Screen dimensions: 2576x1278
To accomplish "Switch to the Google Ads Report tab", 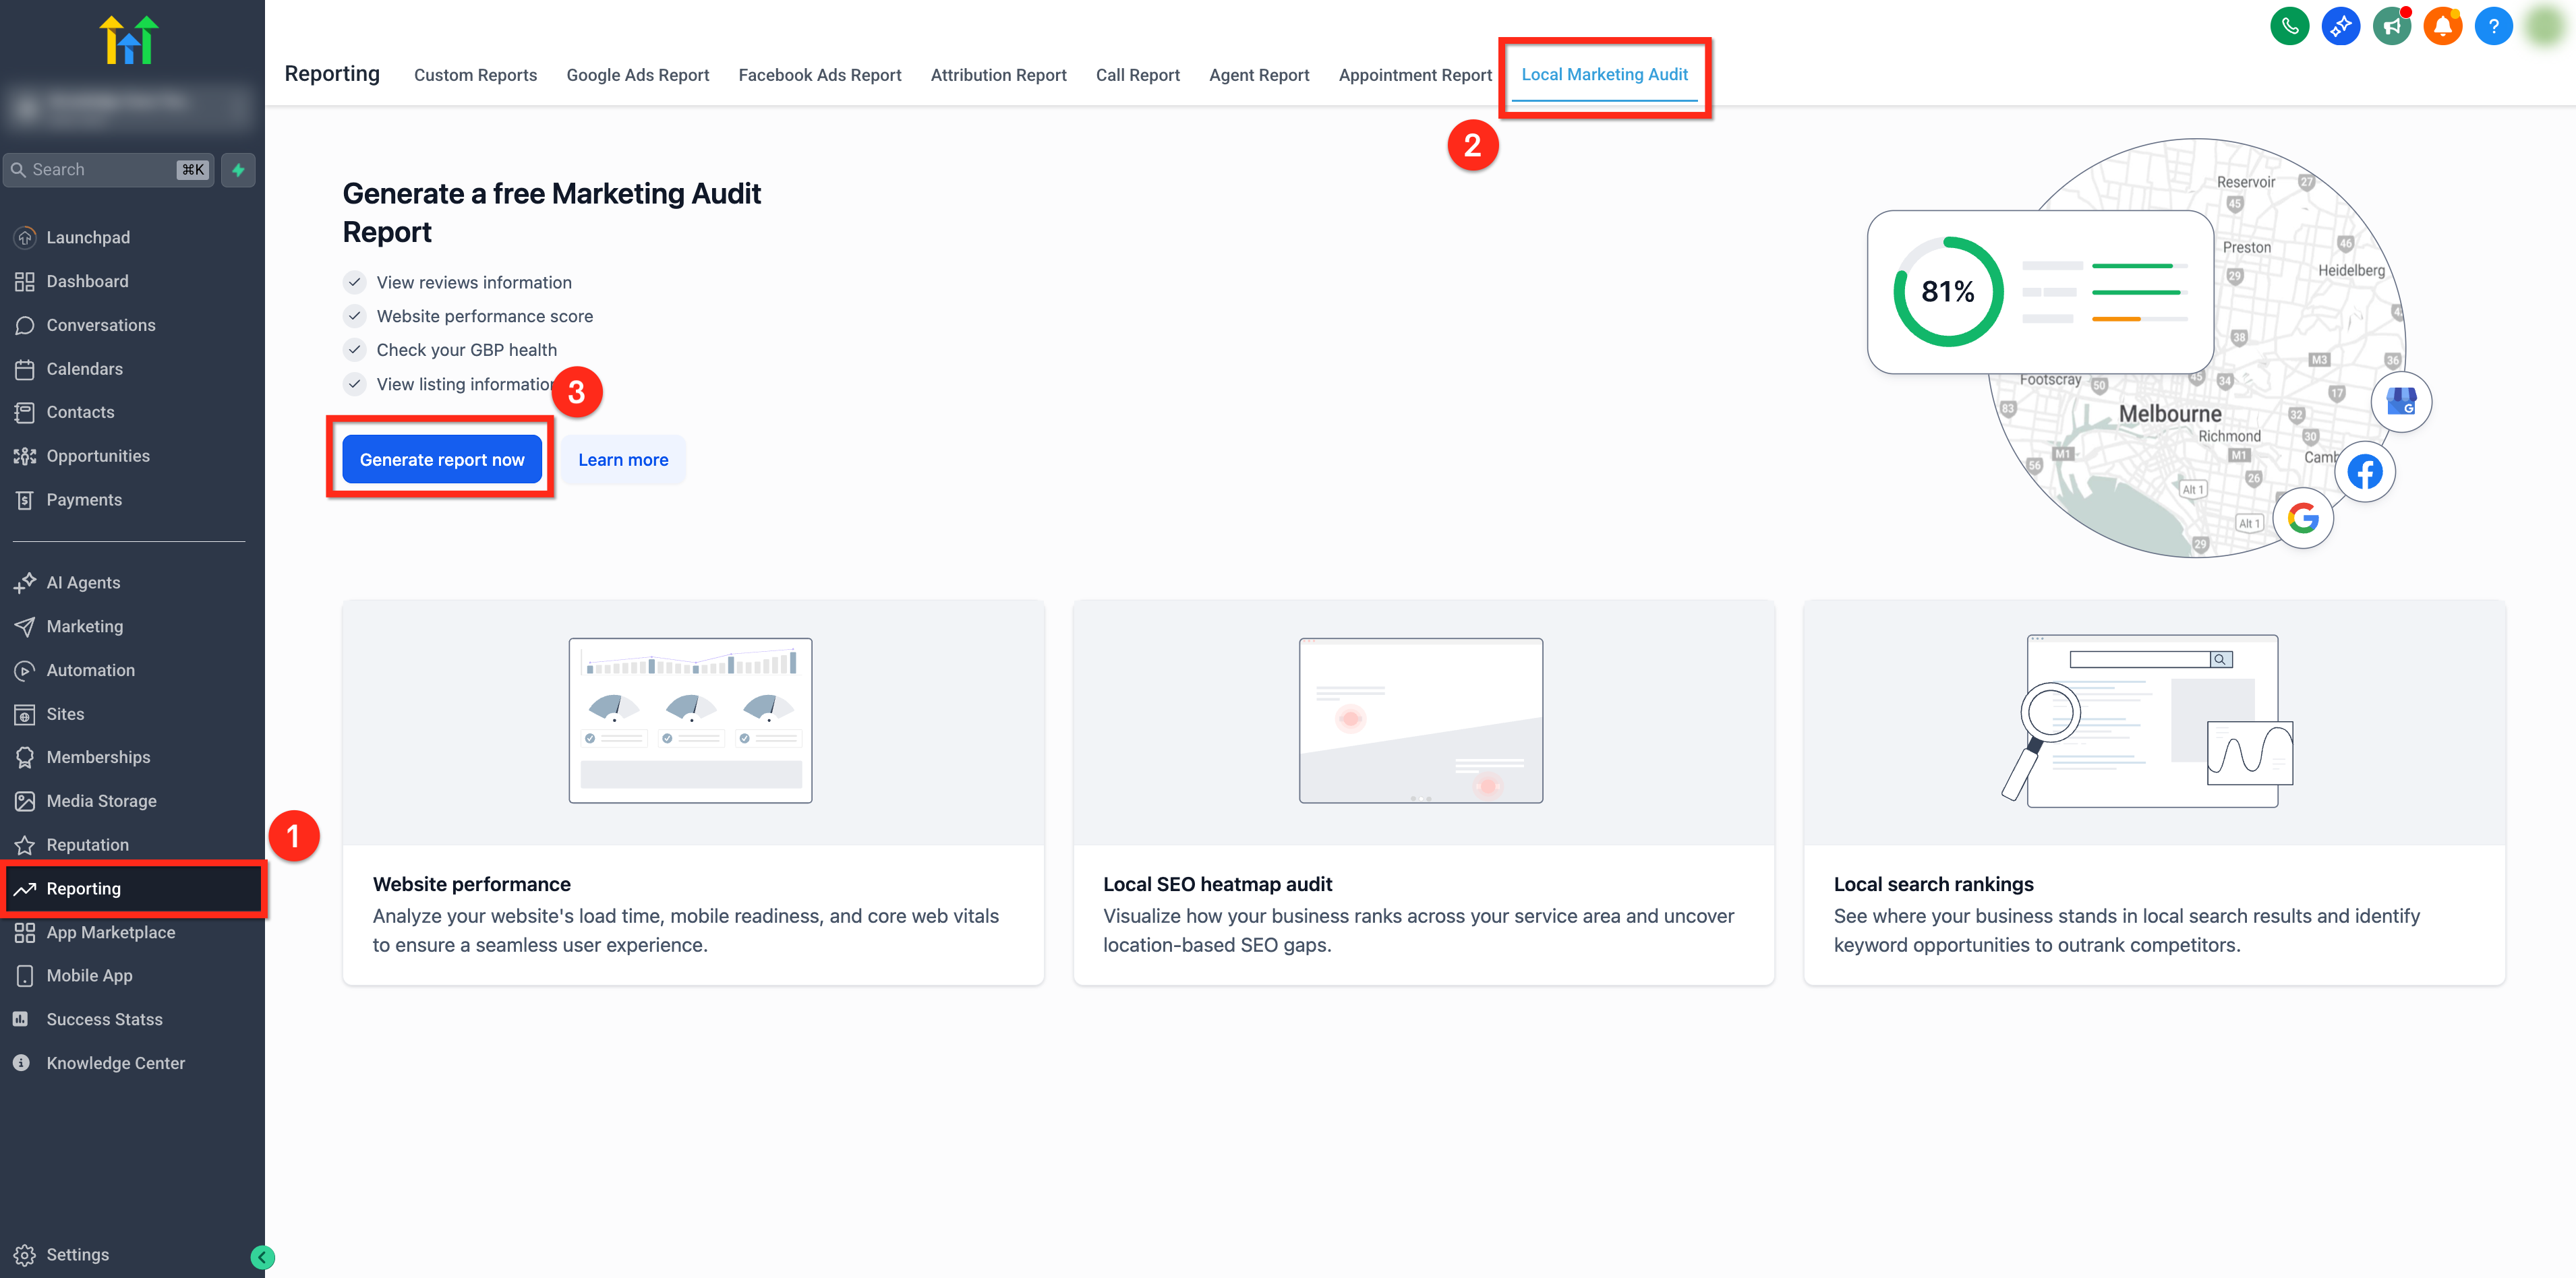I will tap(637, 75).
